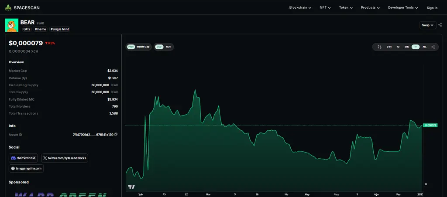Click the Sponsored banner image
Screen dimensions: 447x197
pos(60,194)
